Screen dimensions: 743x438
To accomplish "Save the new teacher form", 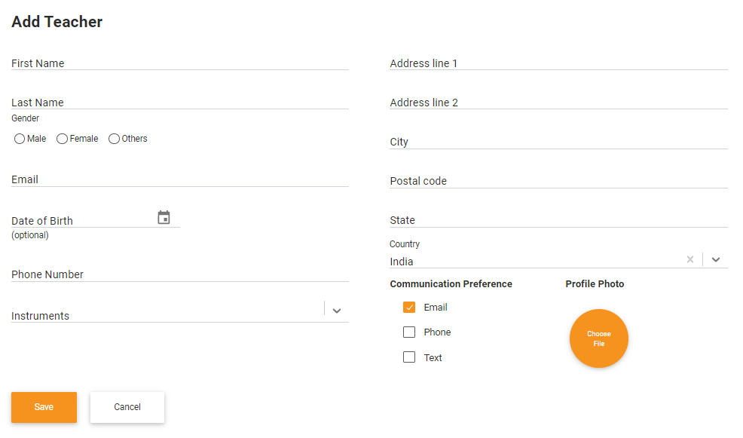I will (44, 407).
